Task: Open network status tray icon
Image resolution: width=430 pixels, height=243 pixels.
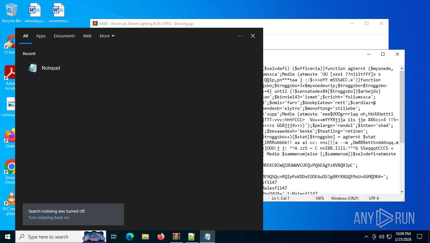Action: click(389, 237)
